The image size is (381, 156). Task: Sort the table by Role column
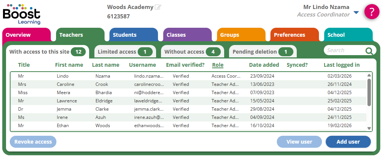(218, 65)
